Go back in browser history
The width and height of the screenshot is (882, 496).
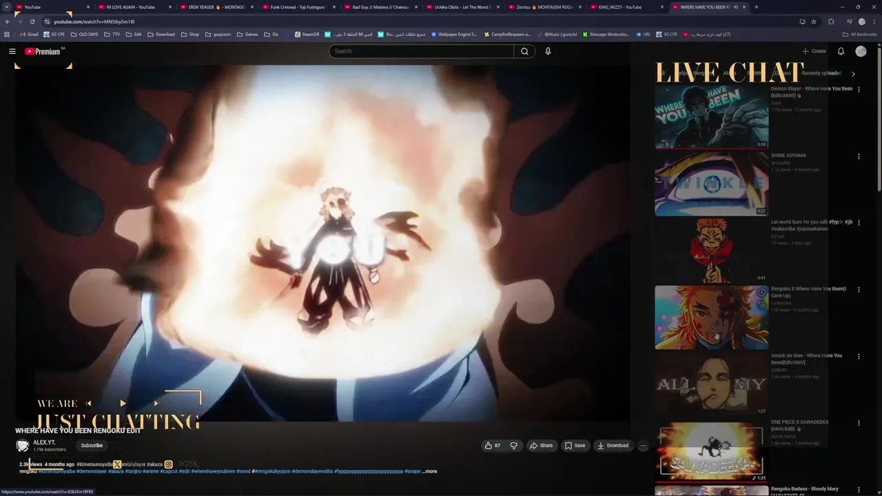8,21
